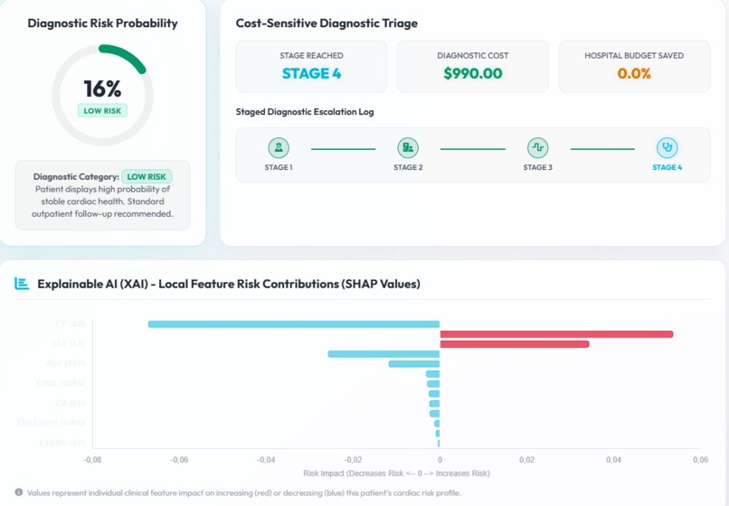The width and height of the screenshot is (729, 506).
Task: Click the 'Diagnostic Risk Probability' heading
Action: point(103,23)
